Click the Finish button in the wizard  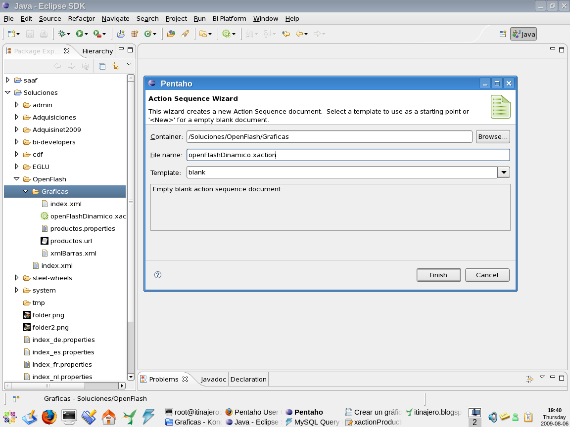tap(438, 275)
